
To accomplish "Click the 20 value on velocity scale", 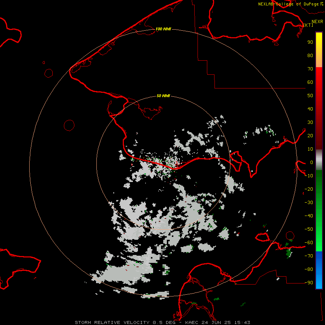I will (x=310, y=136).
